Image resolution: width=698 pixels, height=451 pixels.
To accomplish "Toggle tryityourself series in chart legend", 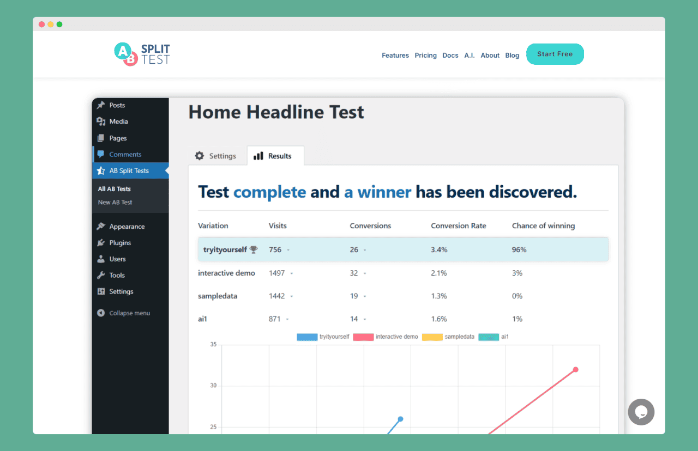I will click(323, 337).
